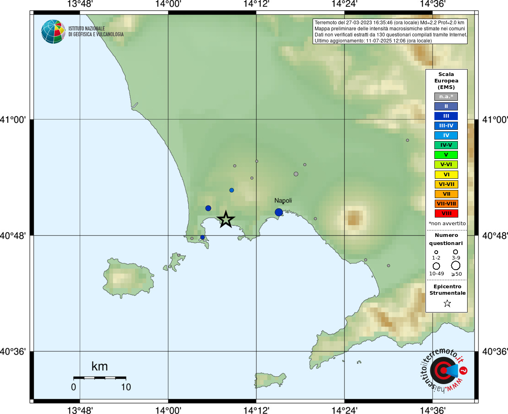Image resolution: width=508 pixels, height=414 pixels.
Task: Click the earthquake info text box
Action: pyautogui.click(x=390, y=32)
